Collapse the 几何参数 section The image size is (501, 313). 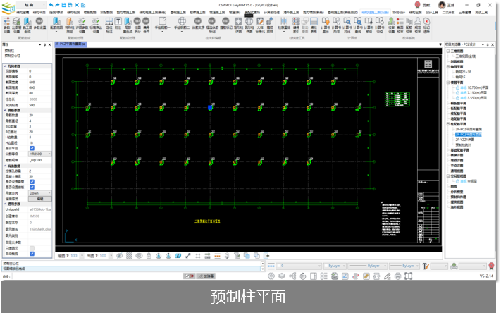4,65
